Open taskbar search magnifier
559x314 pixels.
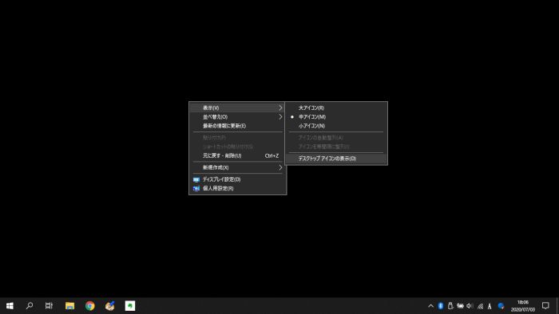point(30,306)
